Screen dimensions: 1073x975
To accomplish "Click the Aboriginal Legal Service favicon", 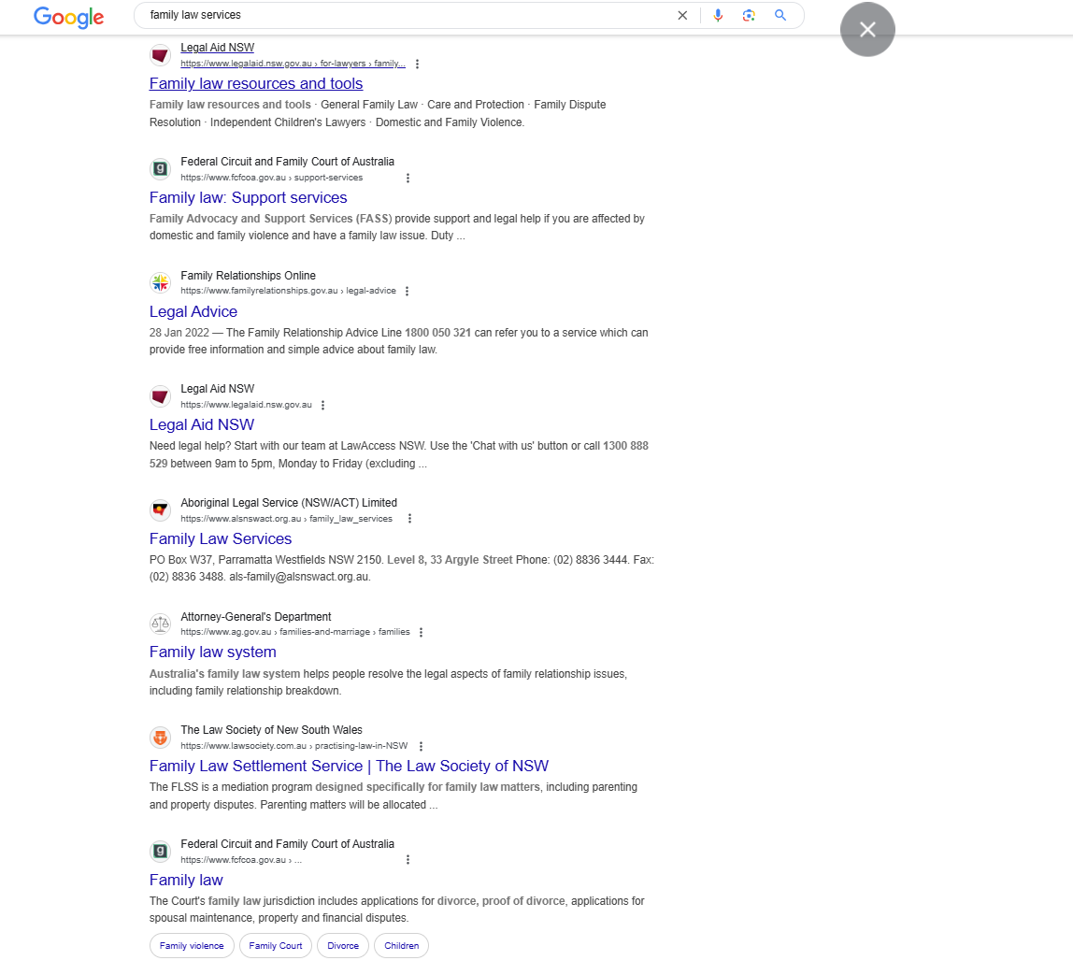I will click(x=160, y=509).
